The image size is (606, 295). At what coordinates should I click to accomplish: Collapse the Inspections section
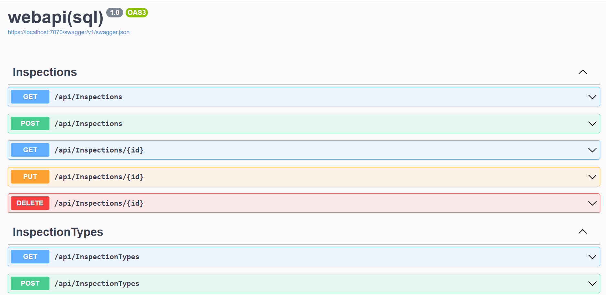point(582,72)
